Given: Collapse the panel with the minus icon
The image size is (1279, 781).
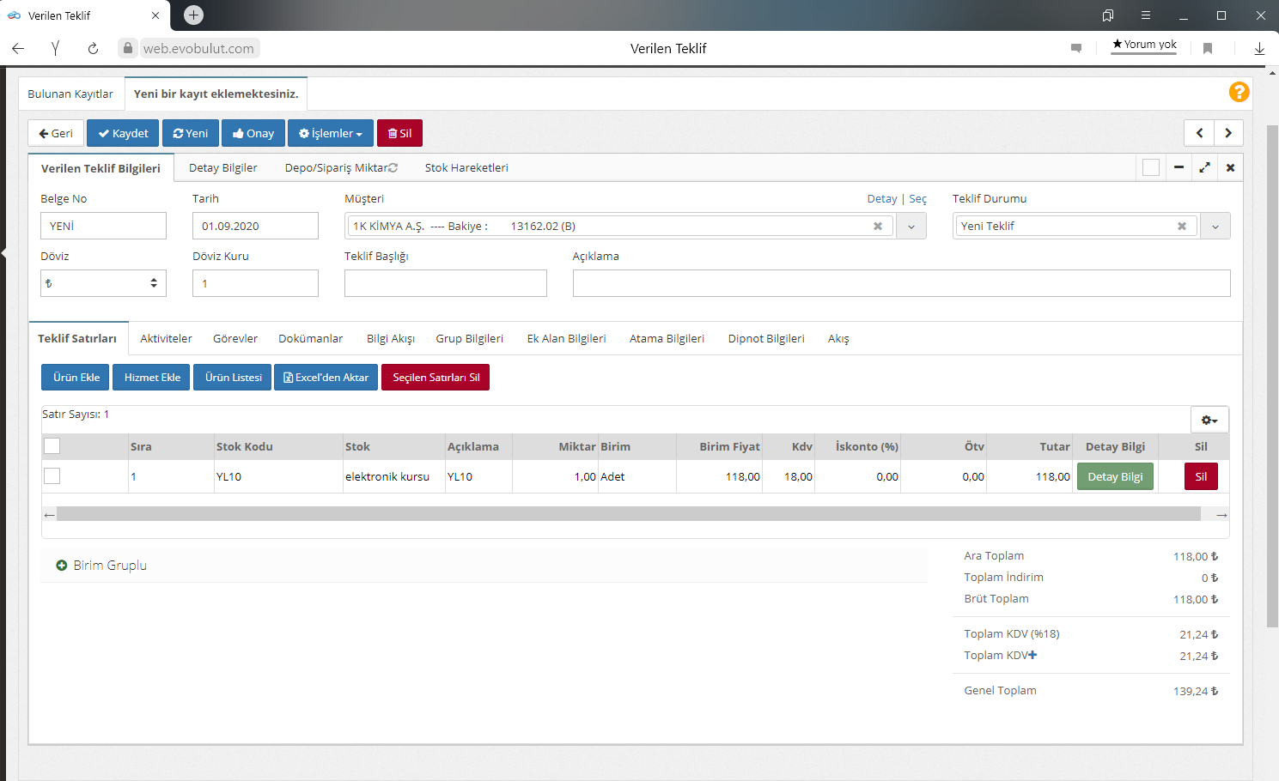Looking at the screenshot, I should click(x=1179, y=167).
